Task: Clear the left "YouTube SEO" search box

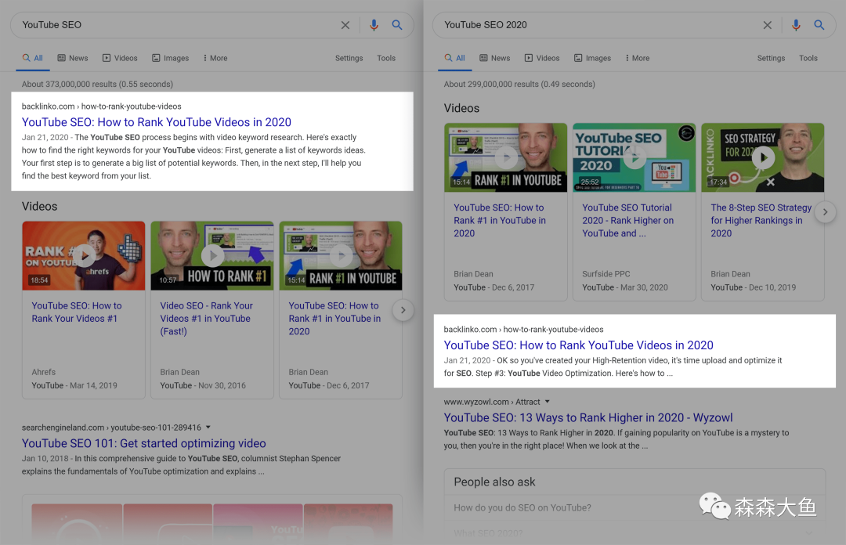Action: pos(345,25)
